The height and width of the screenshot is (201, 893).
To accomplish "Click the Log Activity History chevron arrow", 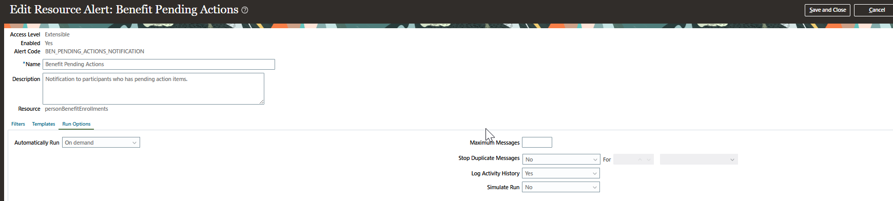I will point(595,173).
